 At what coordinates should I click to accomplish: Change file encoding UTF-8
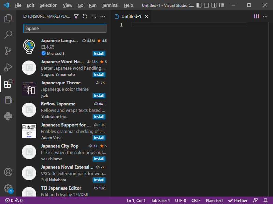coord(181,200)
